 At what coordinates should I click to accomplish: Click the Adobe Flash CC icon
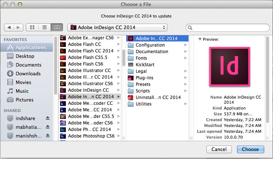tap(63, 44)
